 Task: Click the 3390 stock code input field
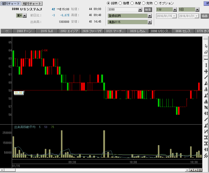[x=123, y=10]
